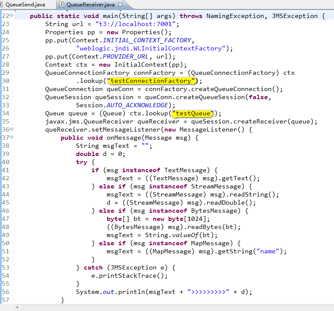Click the horizontal scrollbar left arrow
Screen dimensions: 334x311
click(x=17, y=308)
